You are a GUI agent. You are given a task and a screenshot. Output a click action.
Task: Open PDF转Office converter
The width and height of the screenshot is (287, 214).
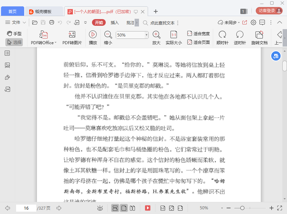[44, 38]
